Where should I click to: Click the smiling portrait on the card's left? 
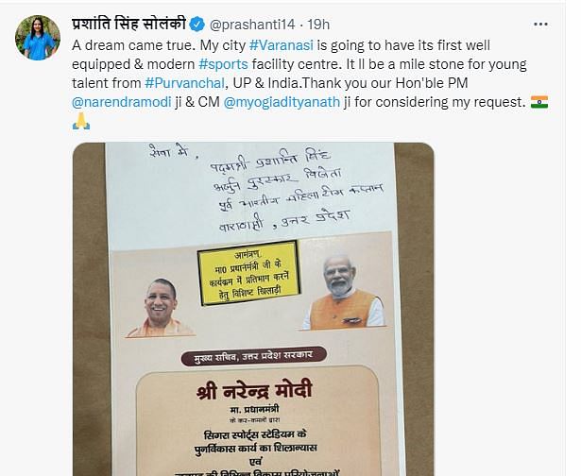(x=160, y=308)
